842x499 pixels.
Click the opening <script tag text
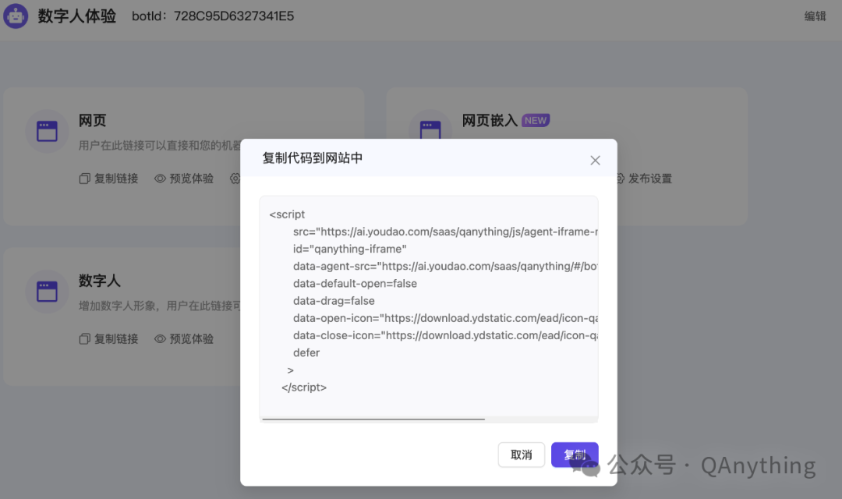click(287, 214)
